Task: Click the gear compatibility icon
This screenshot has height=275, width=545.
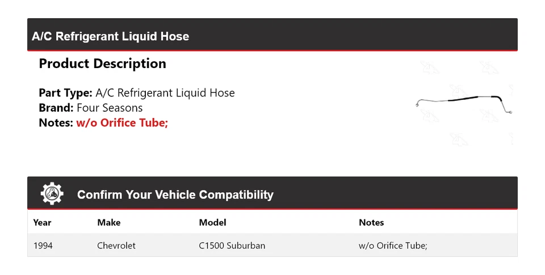Action: pyautogui.click(x=52, y=194)
